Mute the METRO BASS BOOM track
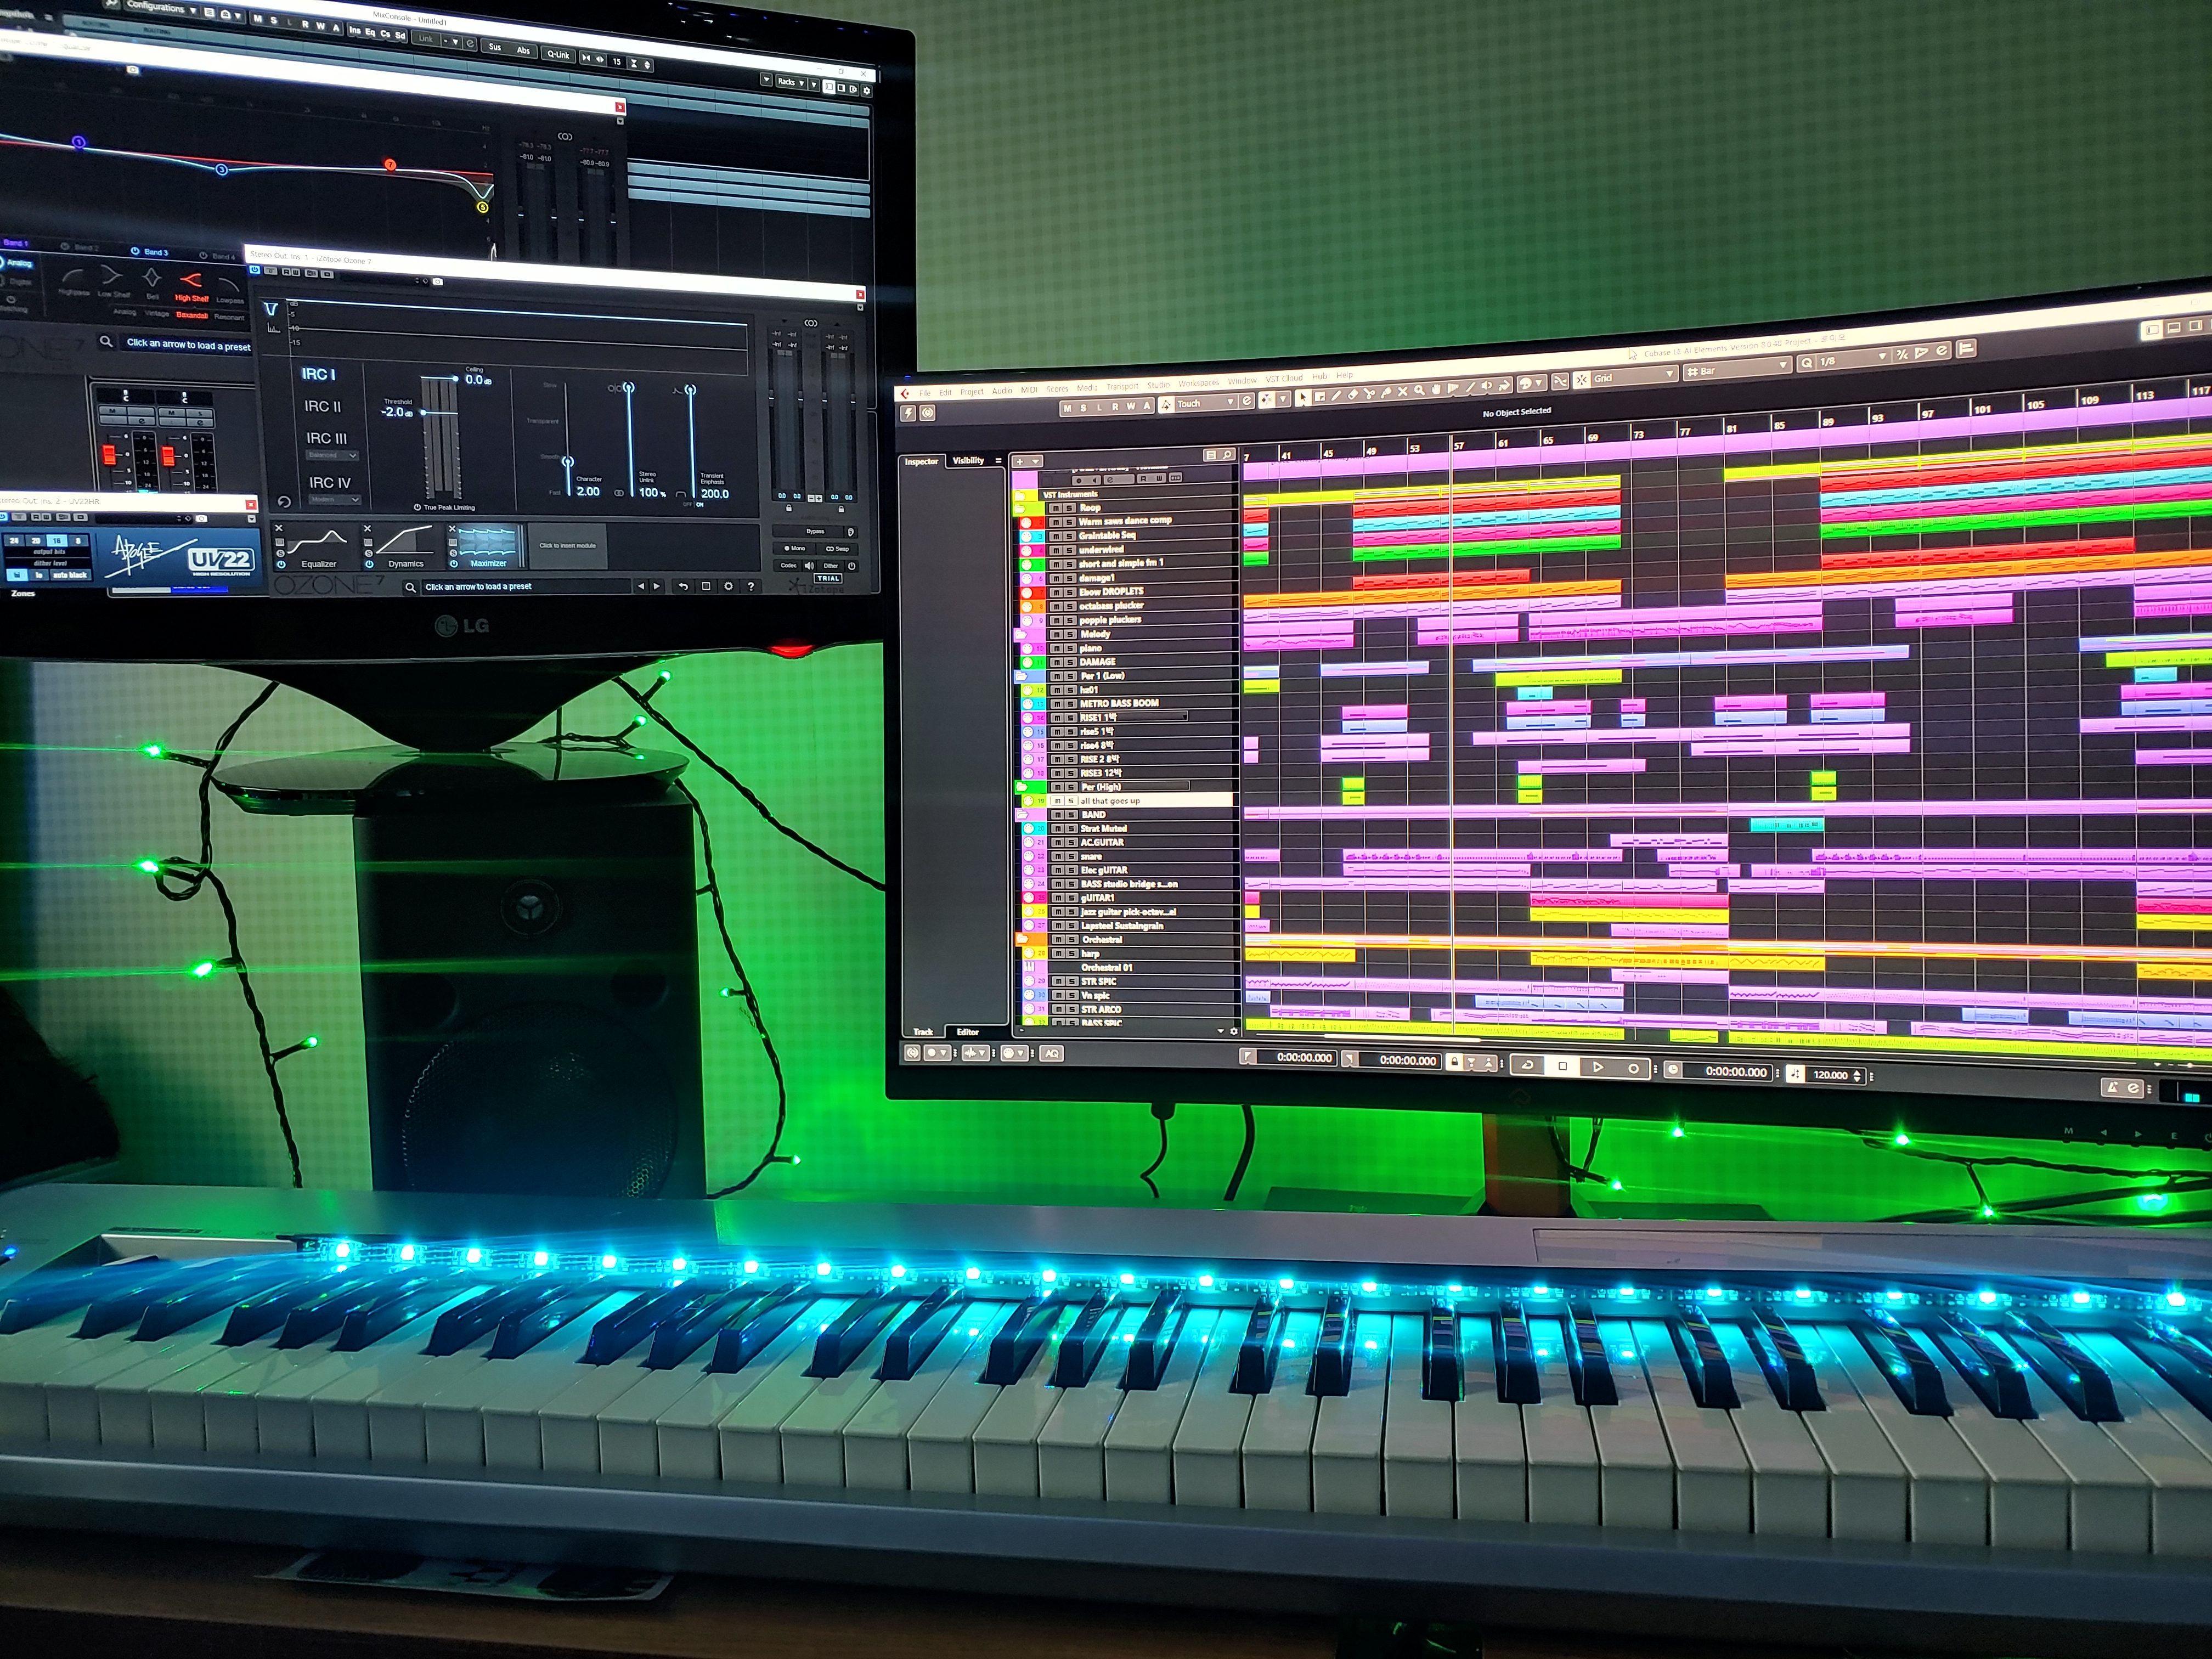Viewport: 2212px width, 1659px height. pyautogui.click(x=1057, y=704)
